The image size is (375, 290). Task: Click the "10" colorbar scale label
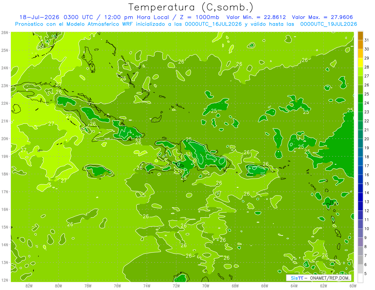[367, 229]
